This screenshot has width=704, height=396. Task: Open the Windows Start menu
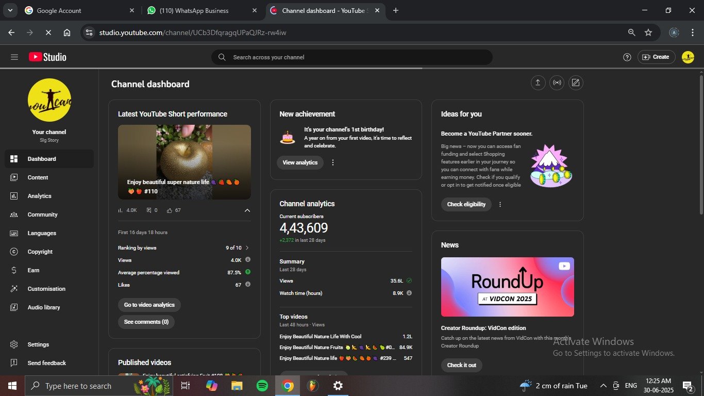[12, 386]
